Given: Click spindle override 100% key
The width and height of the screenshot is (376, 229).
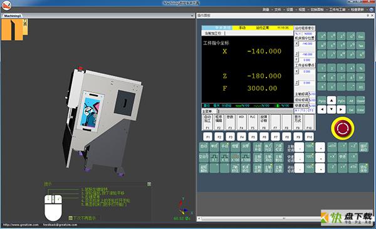Looking at the screenshot, I should (310, 147).
